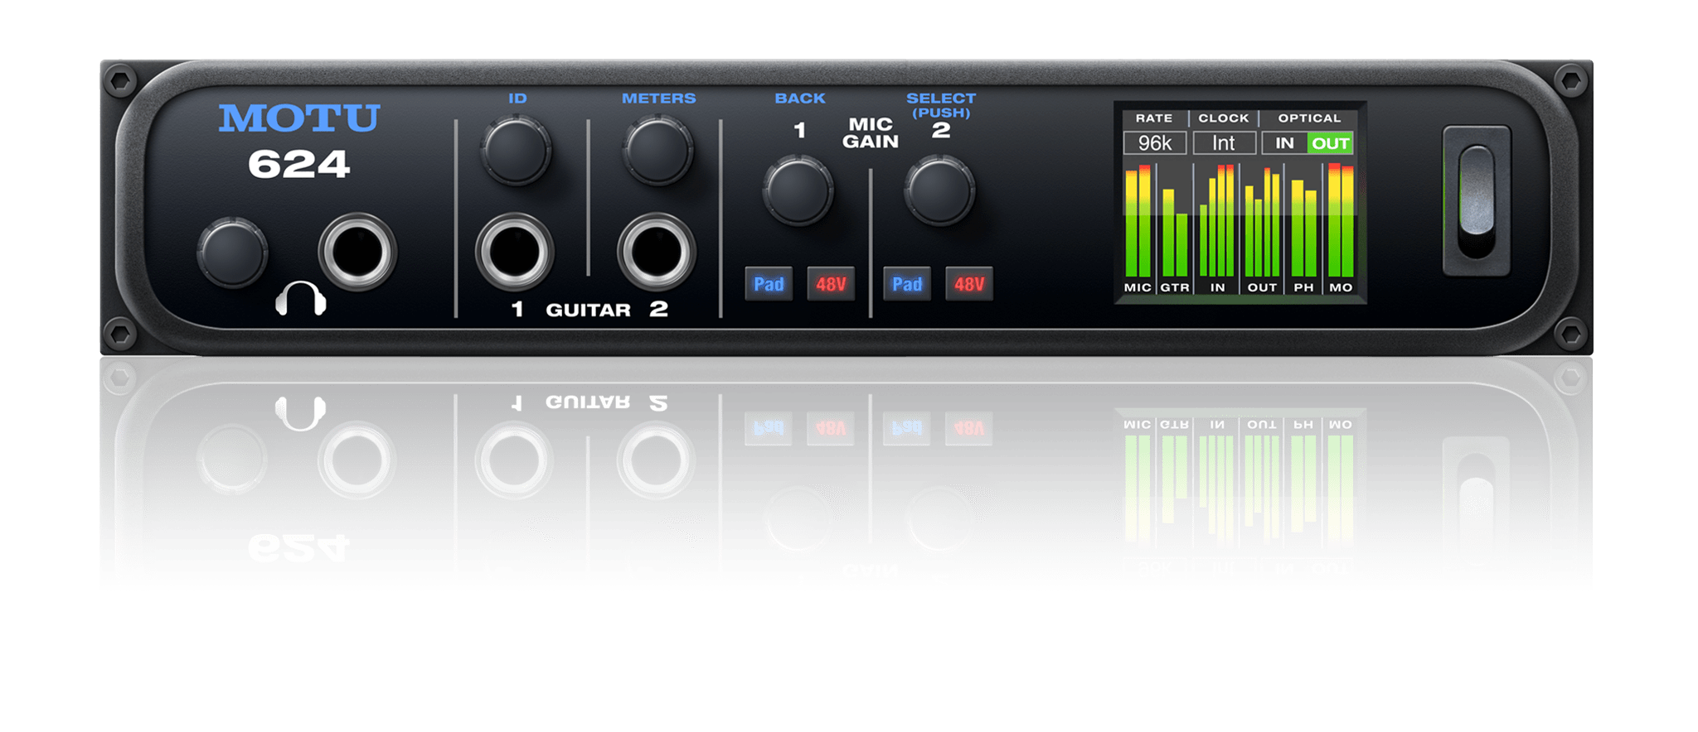1698x732 pixels.
Task: Toggle the Pad button for mic 1
Action: 769,284
